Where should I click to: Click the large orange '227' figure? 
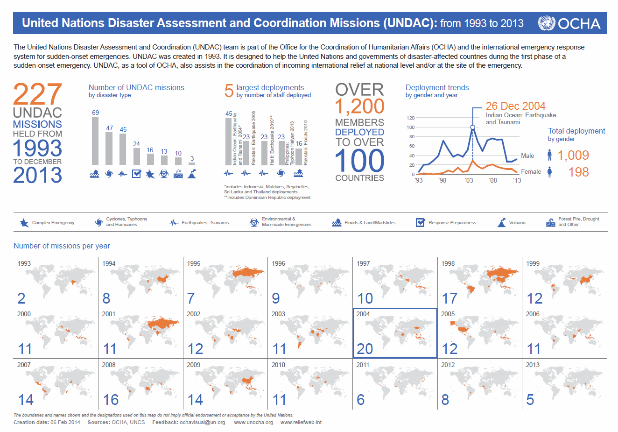point(37,94)
